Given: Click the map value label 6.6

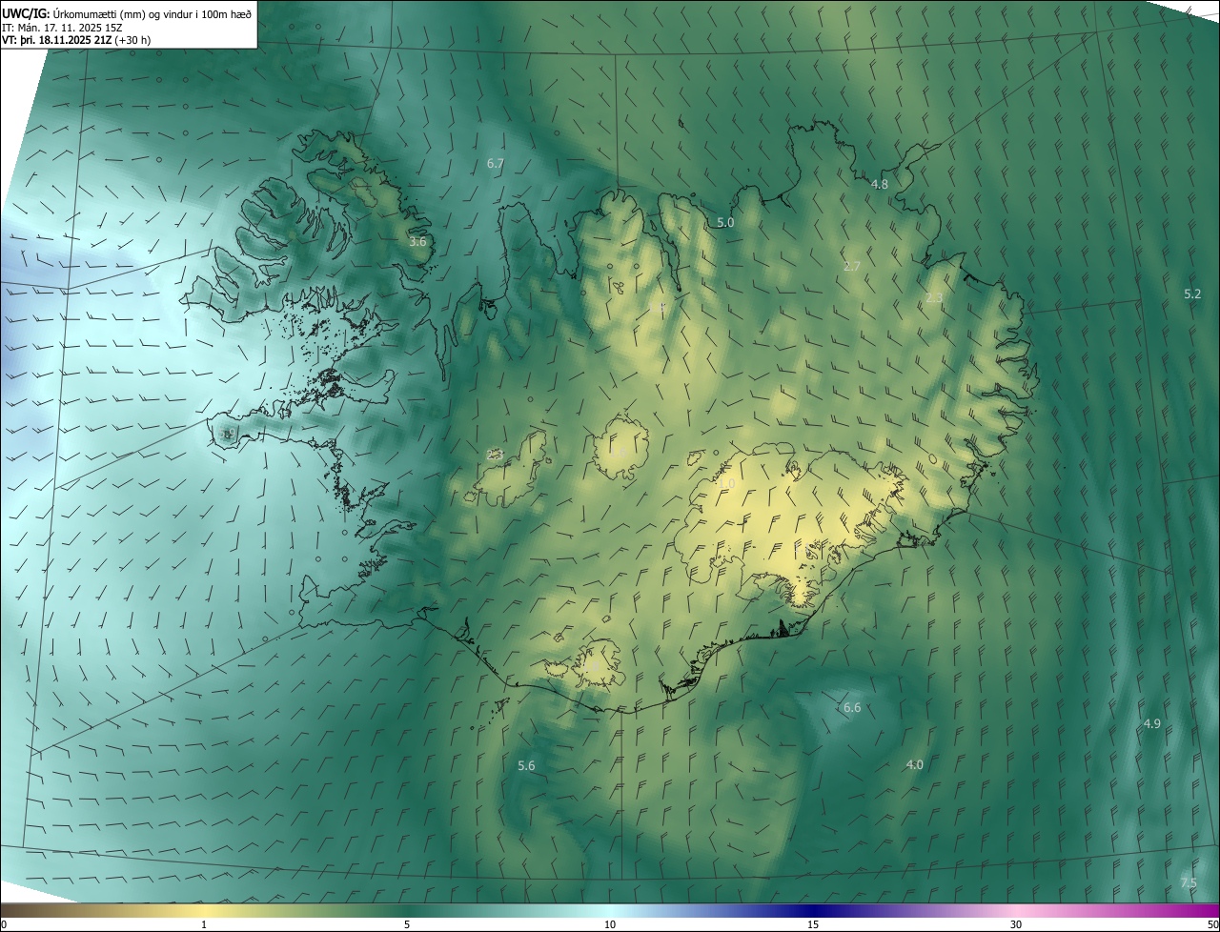Looking at the screenshot, I should [852, 708].
